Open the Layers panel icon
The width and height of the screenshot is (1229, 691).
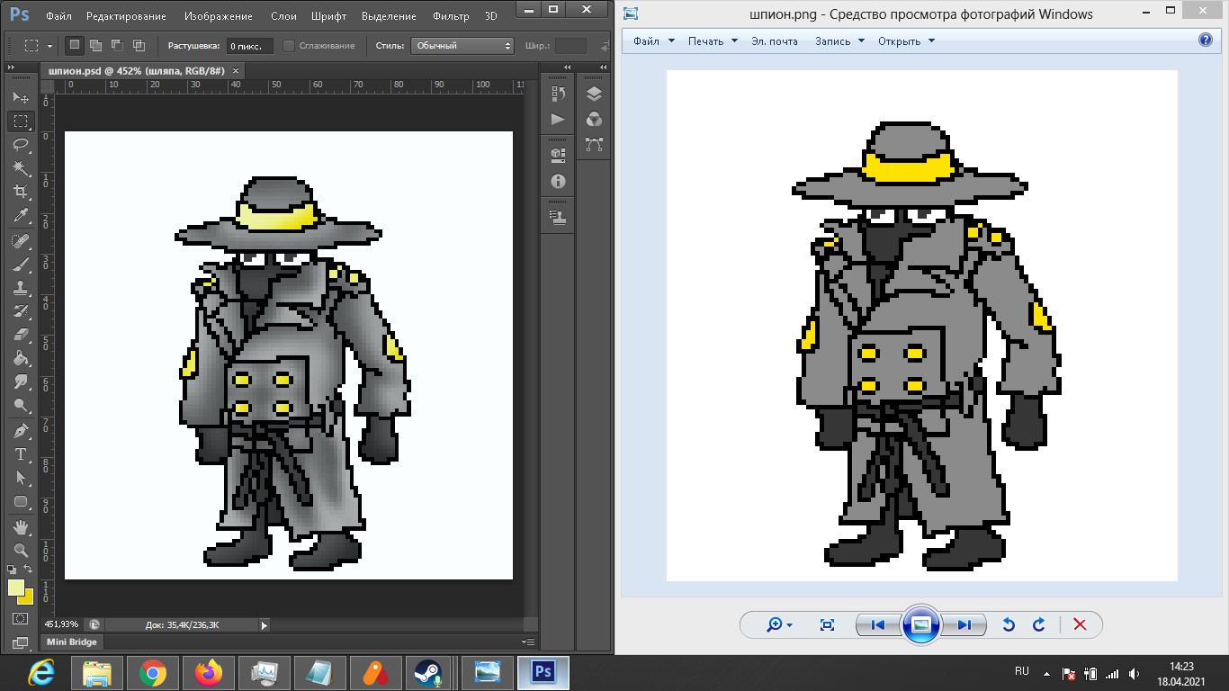[594, 94]
